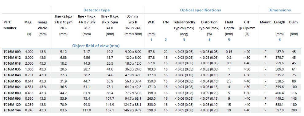Image resolution: width=304 pixels, height=116 pixels.
Task: Click part number TC16M 144
Action: (x=12, y=110)
